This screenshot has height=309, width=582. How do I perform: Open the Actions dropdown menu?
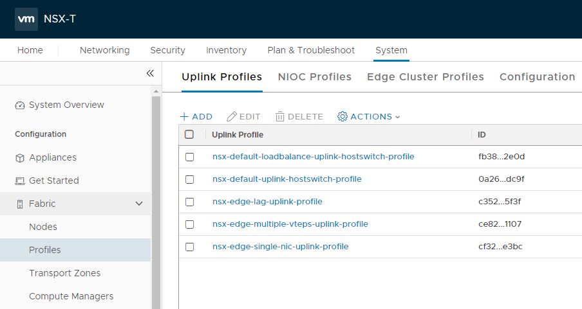click(x=369, y=117)
